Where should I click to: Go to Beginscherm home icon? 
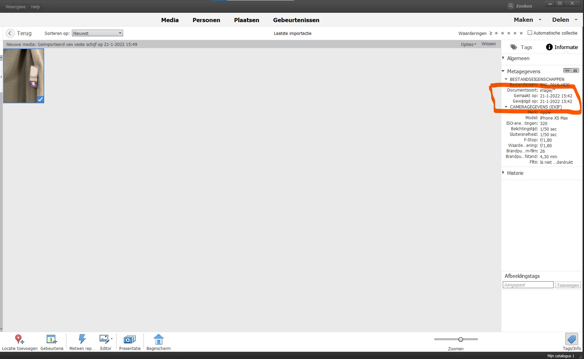tap(158, 339)
